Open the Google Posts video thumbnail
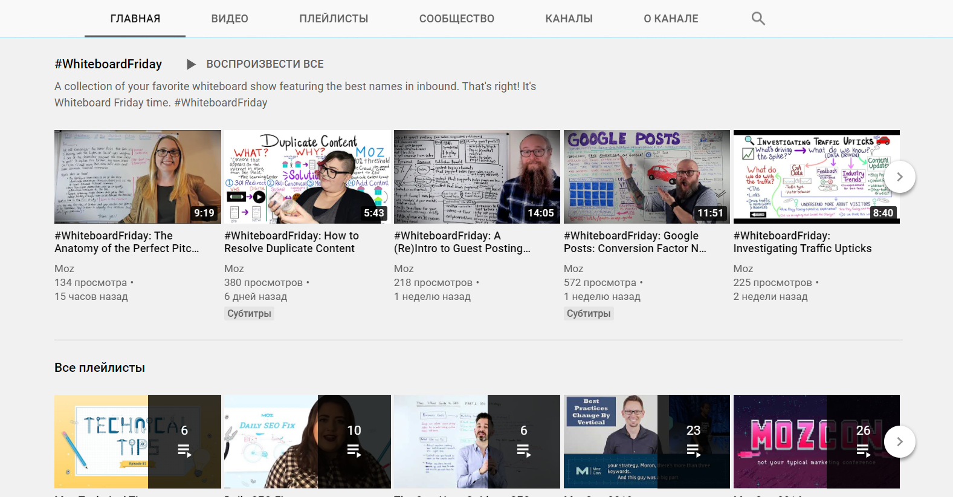The height and width of the screenshot is (497, 953). 647,177
